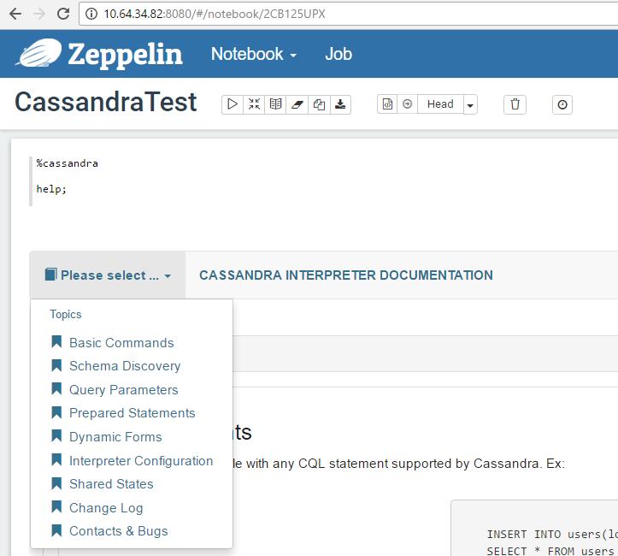Click the browser address bar URL
618x556 pixels.
click(215, 14)
